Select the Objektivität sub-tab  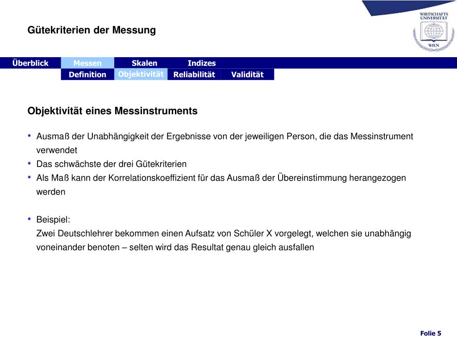pos(141,75)
